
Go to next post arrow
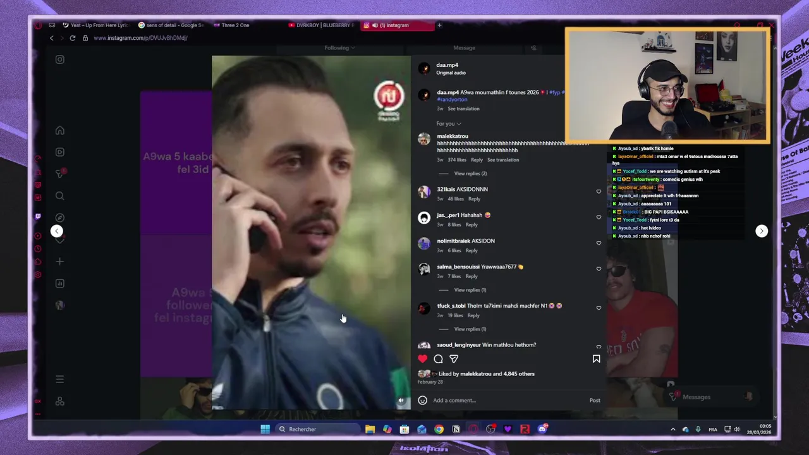[x=762, y=231]
